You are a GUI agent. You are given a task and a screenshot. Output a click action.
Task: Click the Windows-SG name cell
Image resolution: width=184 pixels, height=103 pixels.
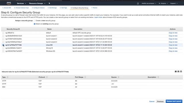pyautogui.click(x=51, y=51)
